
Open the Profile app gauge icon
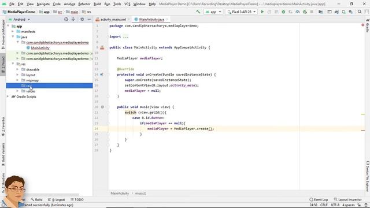(298, 12)
